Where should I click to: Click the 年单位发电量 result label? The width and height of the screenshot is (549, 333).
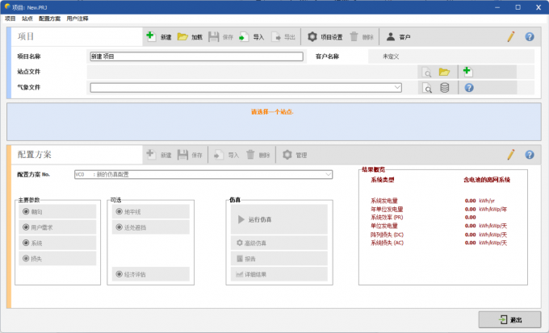pos(387,209)
